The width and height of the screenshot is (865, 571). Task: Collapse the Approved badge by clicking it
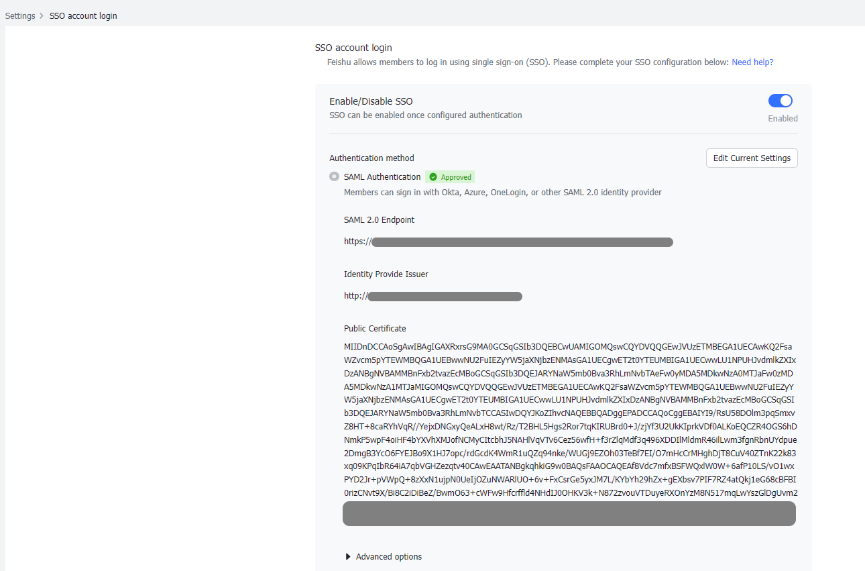click(449, 176)
